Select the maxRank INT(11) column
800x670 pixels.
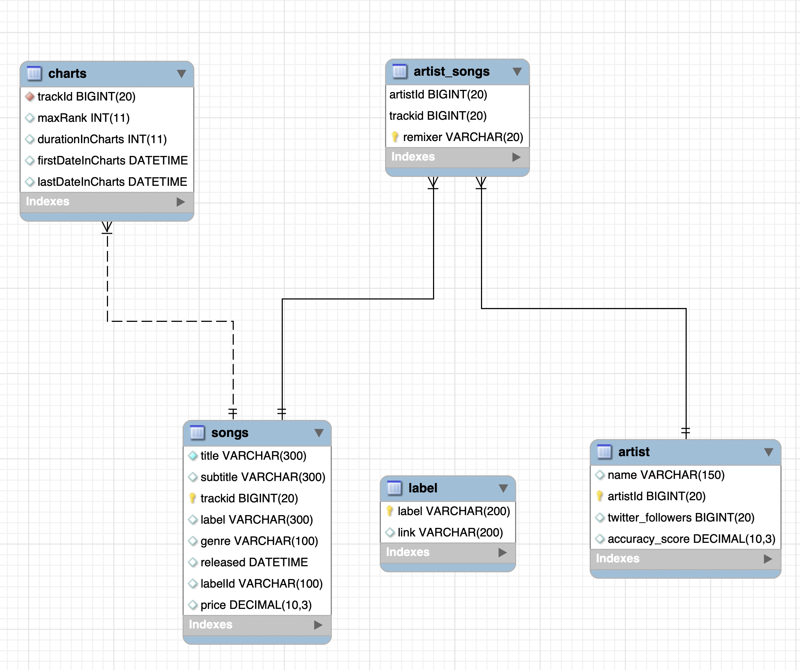(x=83, y=118)
